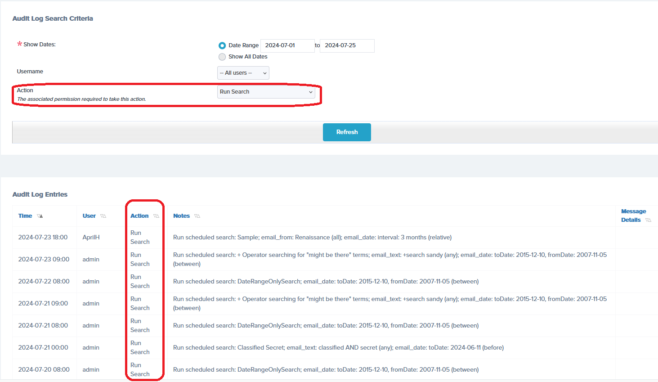Click the Message Details column header text

coord(633,216)
